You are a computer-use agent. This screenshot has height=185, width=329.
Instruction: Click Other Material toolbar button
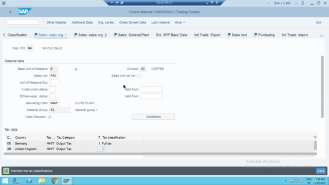point(57,23)
